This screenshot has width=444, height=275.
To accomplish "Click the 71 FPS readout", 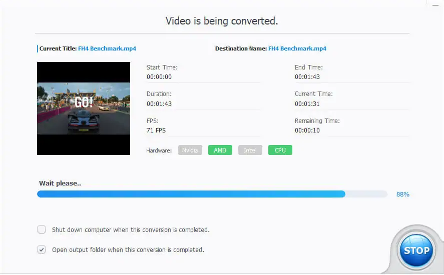I will (156, 130).
